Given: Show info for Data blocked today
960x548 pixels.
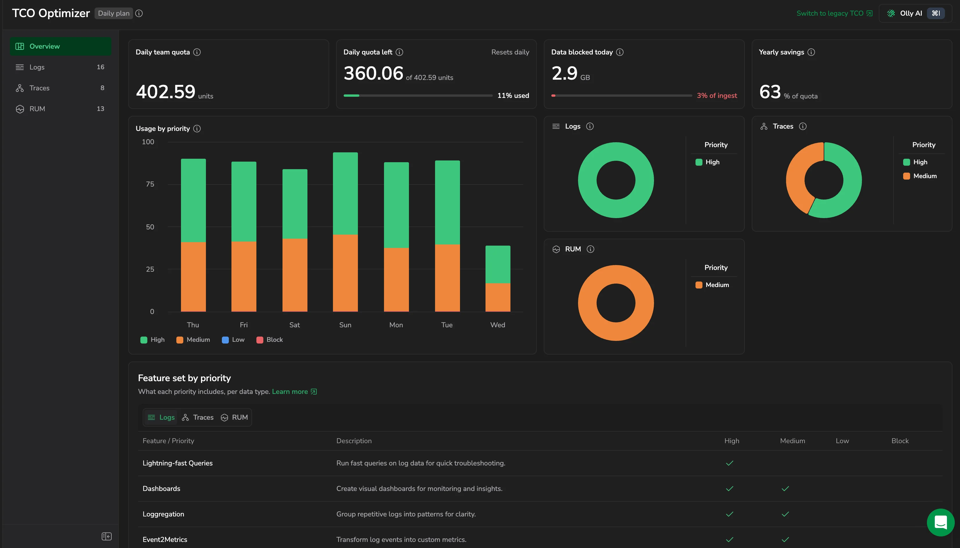Looking at the screenshot, I should [620, 52].
